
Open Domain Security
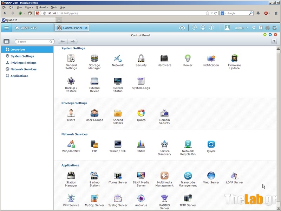[164, 117]
